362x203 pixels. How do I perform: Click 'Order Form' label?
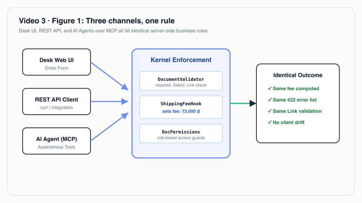click(57, 68)
